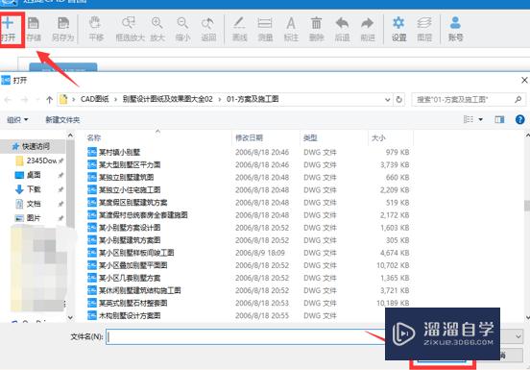The width and height of the screenshot is (530, 370).
Task: Select file 某独立小住宅施工图
Action: point(130,189)
